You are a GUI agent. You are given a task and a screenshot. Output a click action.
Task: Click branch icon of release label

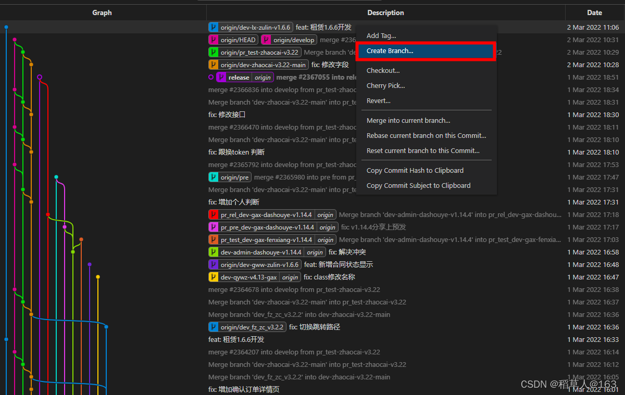(x=221, y=77)
